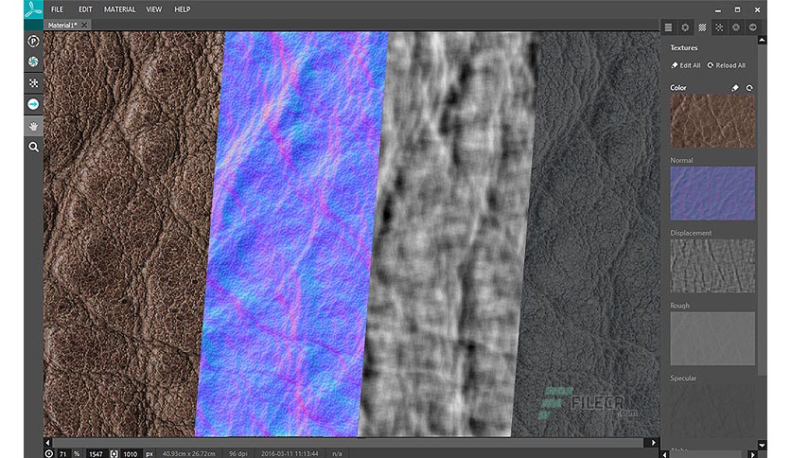Click the px unit selector
The height and width of the screenshot is (458, 791).
149,453
